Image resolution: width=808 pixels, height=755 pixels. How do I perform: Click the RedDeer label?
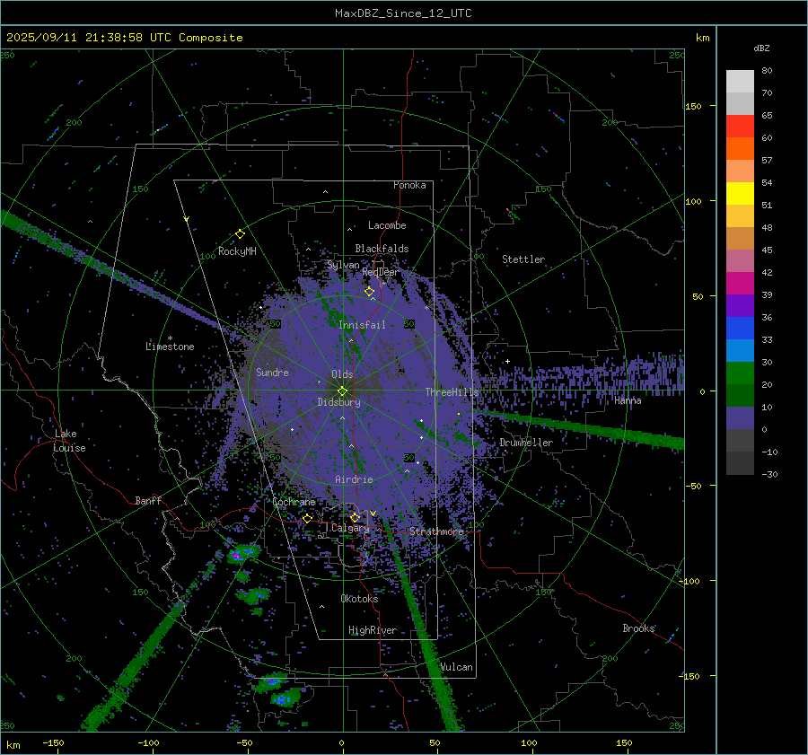[381, 272]
